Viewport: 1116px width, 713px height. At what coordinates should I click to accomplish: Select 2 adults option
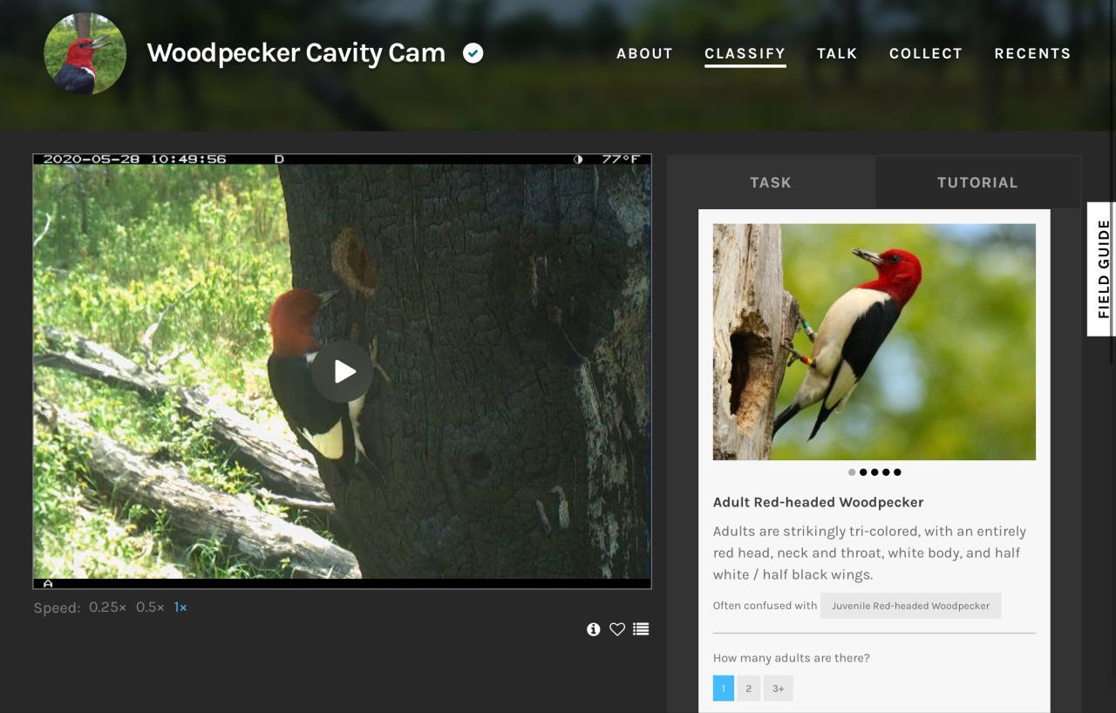point(748,689)
